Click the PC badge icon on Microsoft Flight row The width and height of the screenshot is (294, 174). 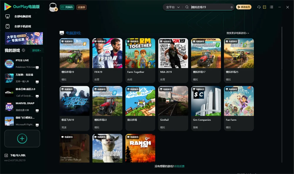coord(37,125)
